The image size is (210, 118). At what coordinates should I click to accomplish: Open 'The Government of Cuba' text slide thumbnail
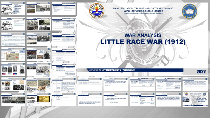[x=116, y=100]
